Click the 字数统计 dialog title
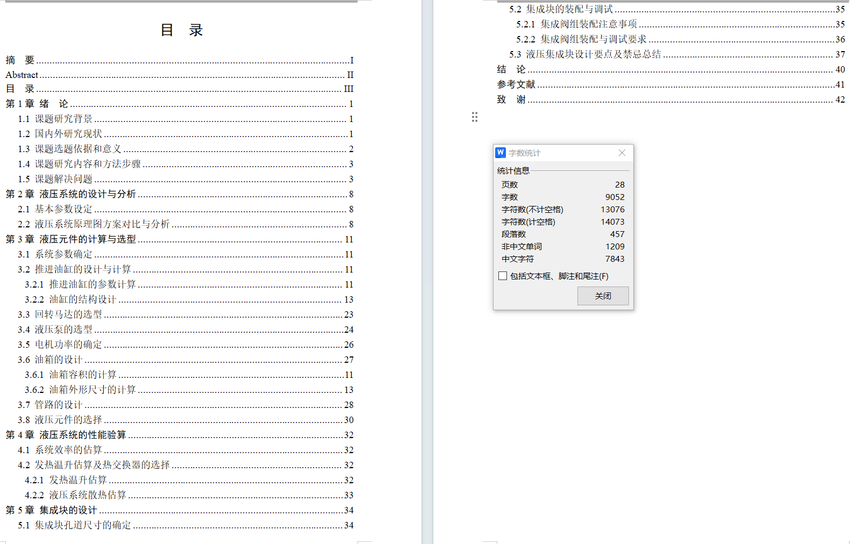The height and width of the screenshot is (544, 850). [525, 153]
